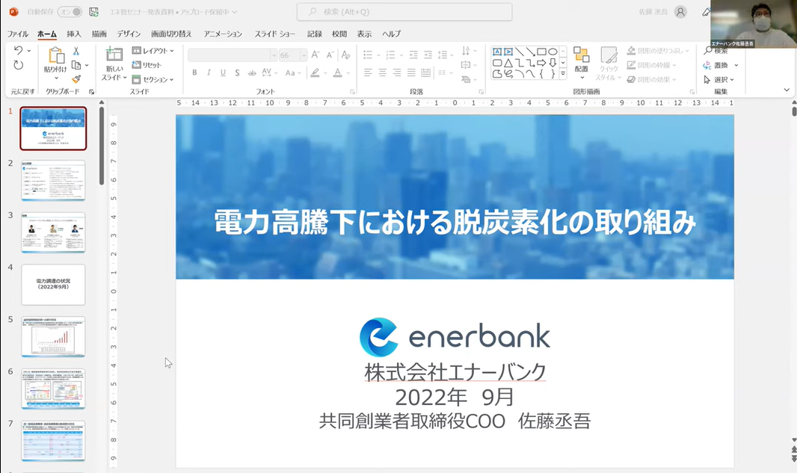Toggle Strikethrough formatting
Screen dimensions: 797x473
pyautogui.click(x=252, y=73)
